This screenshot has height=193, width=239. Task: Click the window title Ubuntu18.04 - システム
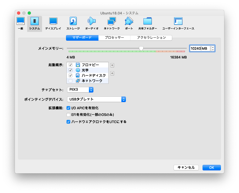pyautogui.click(x=119, y=13)
